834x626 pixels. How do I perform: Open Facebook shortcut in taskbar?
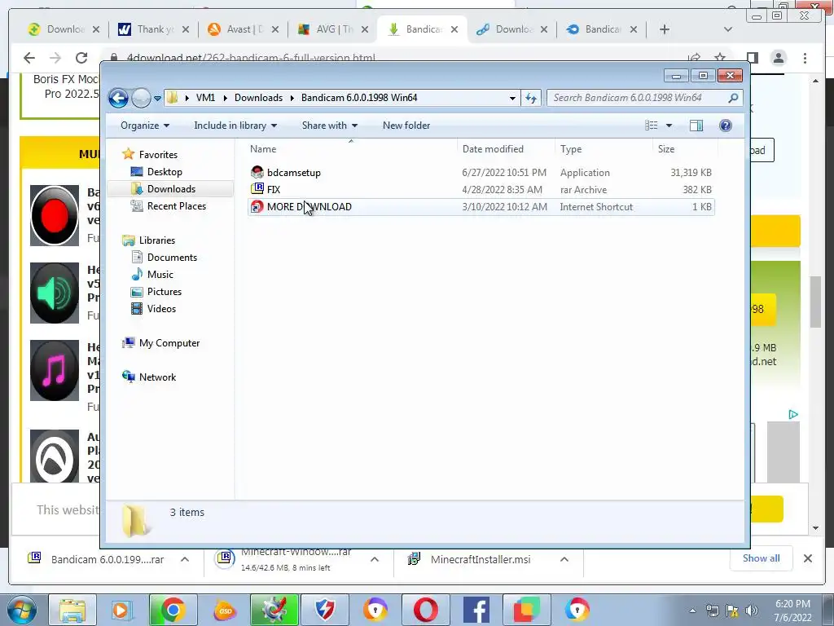pyautogui.click(x=476, y=610)
